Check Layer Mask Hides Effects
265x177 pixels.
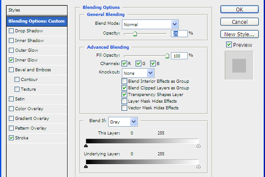(124, 101)
